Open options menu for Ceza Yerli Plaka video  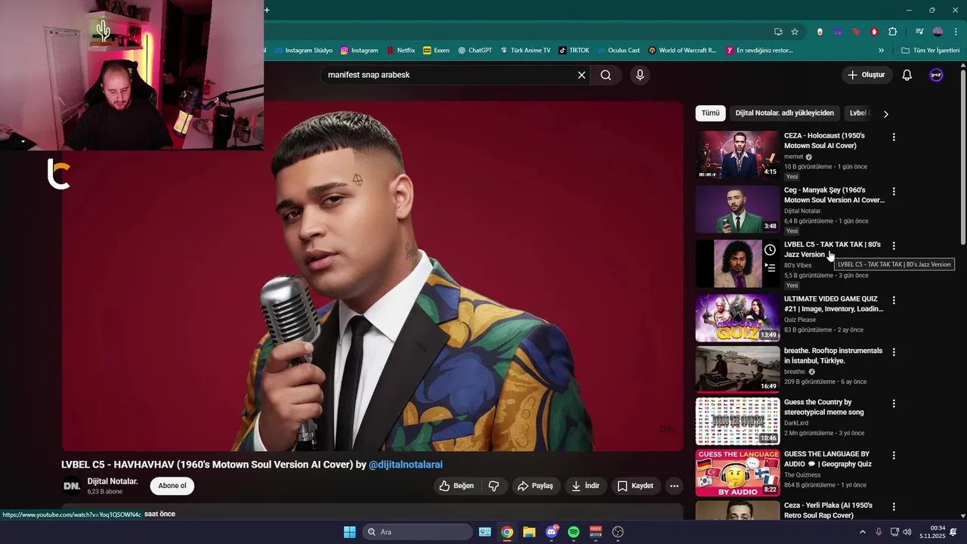(894, 507)
